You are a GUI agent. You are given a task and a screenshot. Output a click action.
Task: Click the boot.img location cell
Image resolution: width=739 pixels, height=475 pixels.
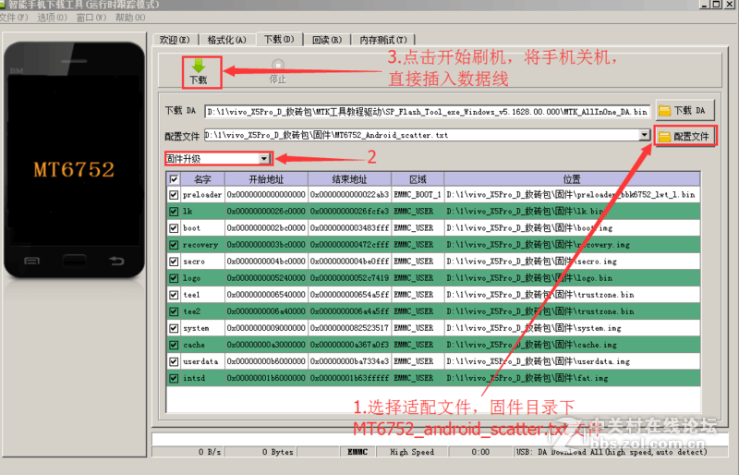[572, 228]
